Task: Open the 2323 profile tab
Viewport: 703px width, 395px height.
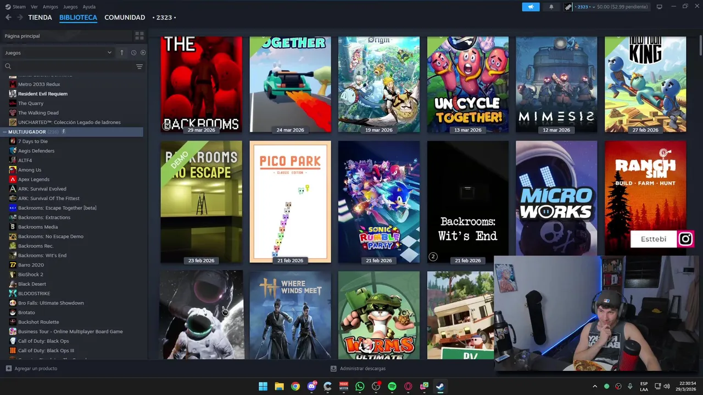Action: [x=164, y=18]
